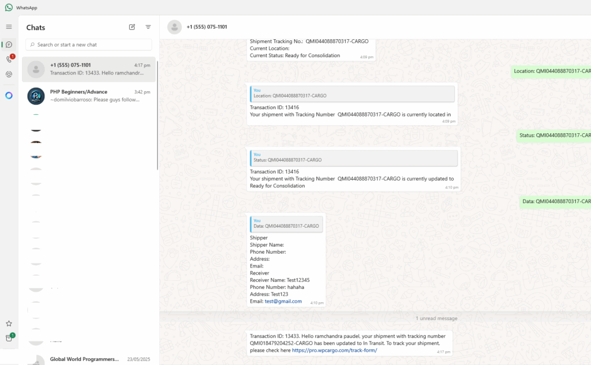
Task: Click the WhatsApp logo in the title bar
Action: click(x=9, y=7)
